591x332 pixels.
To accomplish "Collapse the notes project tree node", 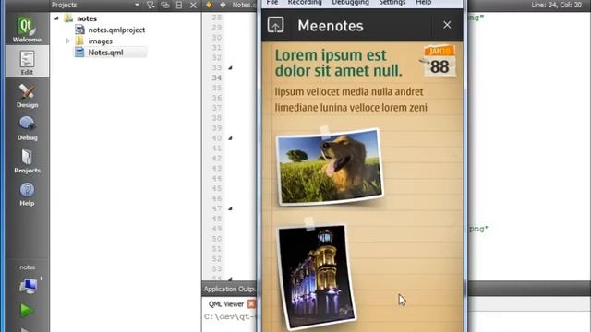I will 56,18.
